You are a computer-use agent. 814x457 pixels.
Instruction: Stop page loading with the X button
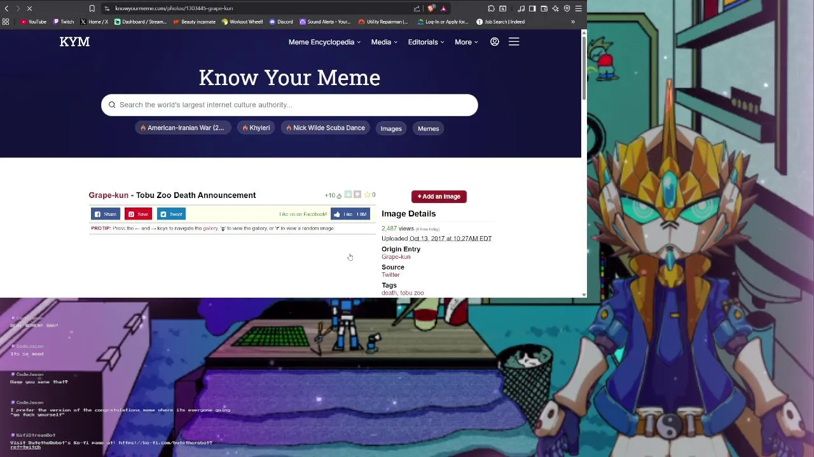coord(29,8)
